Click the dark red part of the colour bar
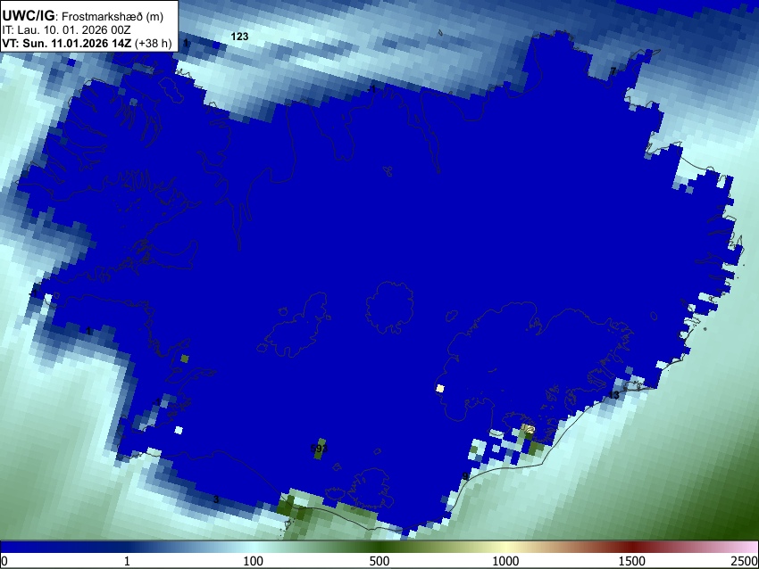This screenshot has height=569, width=759. tap(631, 547)
